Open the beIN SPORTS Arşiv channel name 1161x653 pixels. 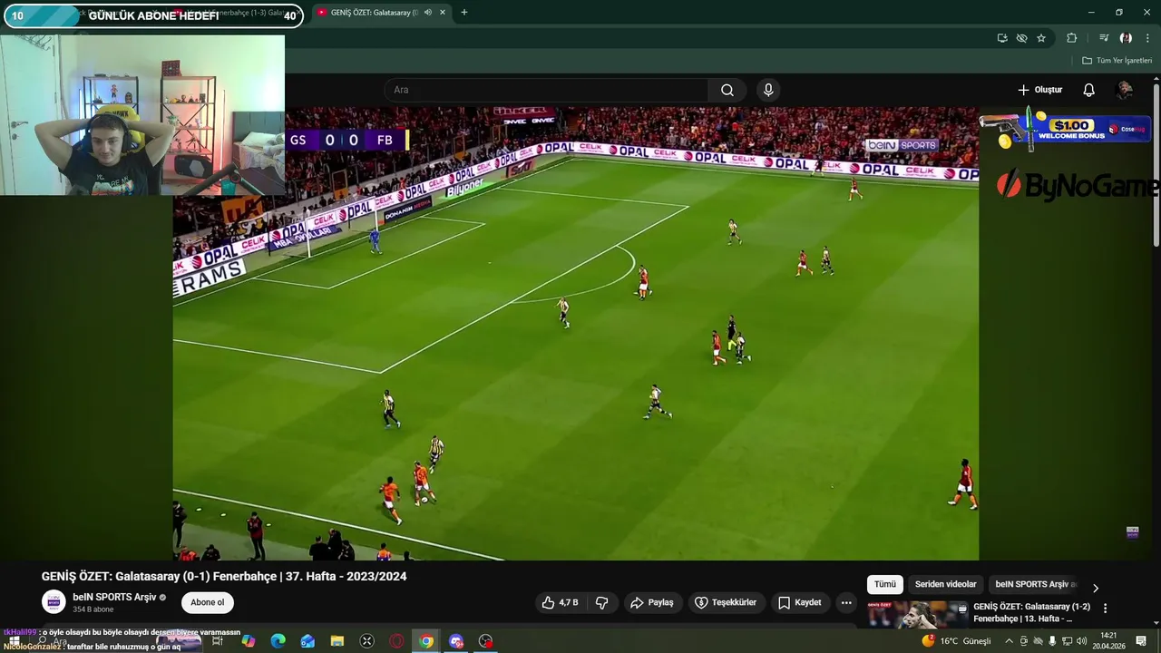pyautogui.click(x=114, y=597)
